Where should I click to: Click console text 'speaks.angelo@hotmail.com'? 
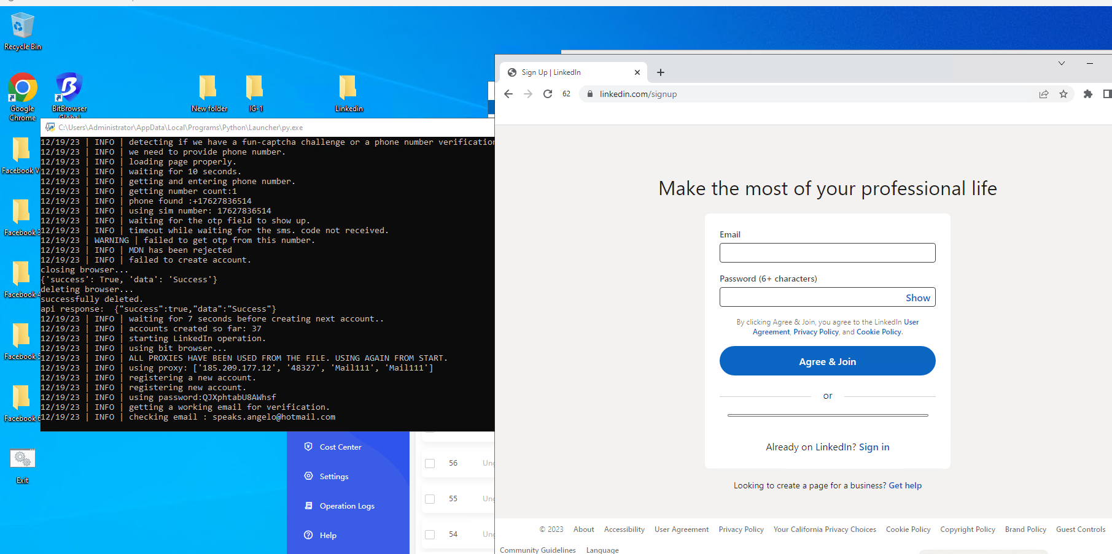tap(274, 417)
